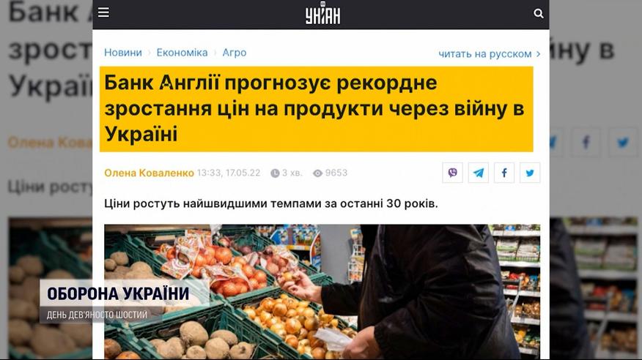642x360 pixels.
Task: Share article via Twitter icon
Action: point(530,173)
